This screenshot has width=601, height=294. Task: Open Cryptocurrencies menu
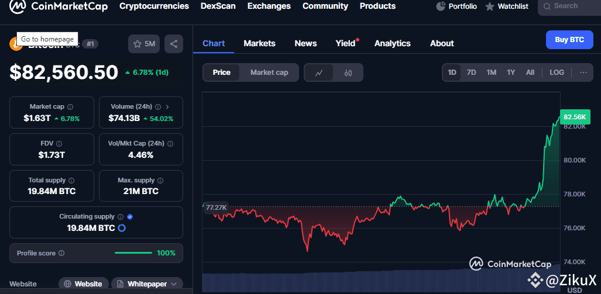click(154, 6)
